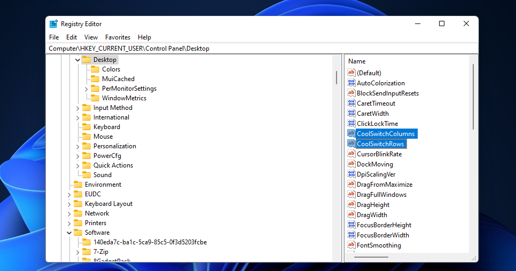Screen dimensions: 516x271
Task: Click the string icon beside DragWidth
Action: click(351, 215)
